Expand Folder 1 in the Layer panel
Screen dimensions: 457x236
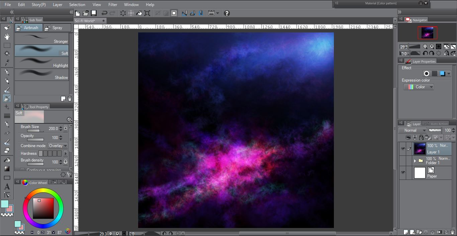tap(415, 161)
